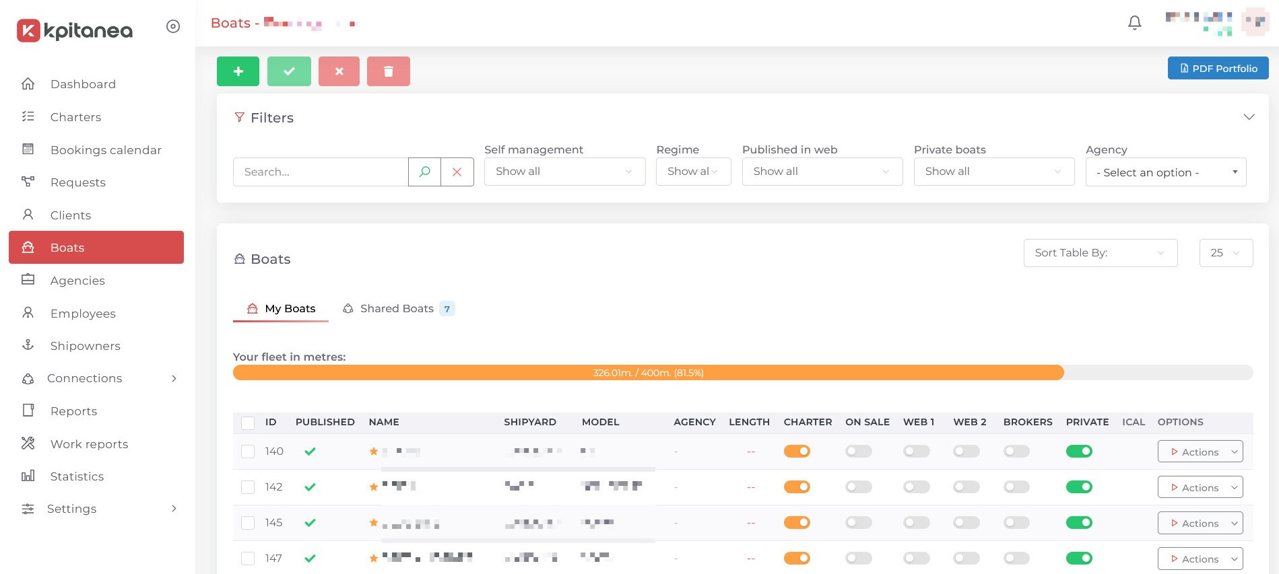
Task: Open the Agency select dropdown
Action: coord(1166,172)
